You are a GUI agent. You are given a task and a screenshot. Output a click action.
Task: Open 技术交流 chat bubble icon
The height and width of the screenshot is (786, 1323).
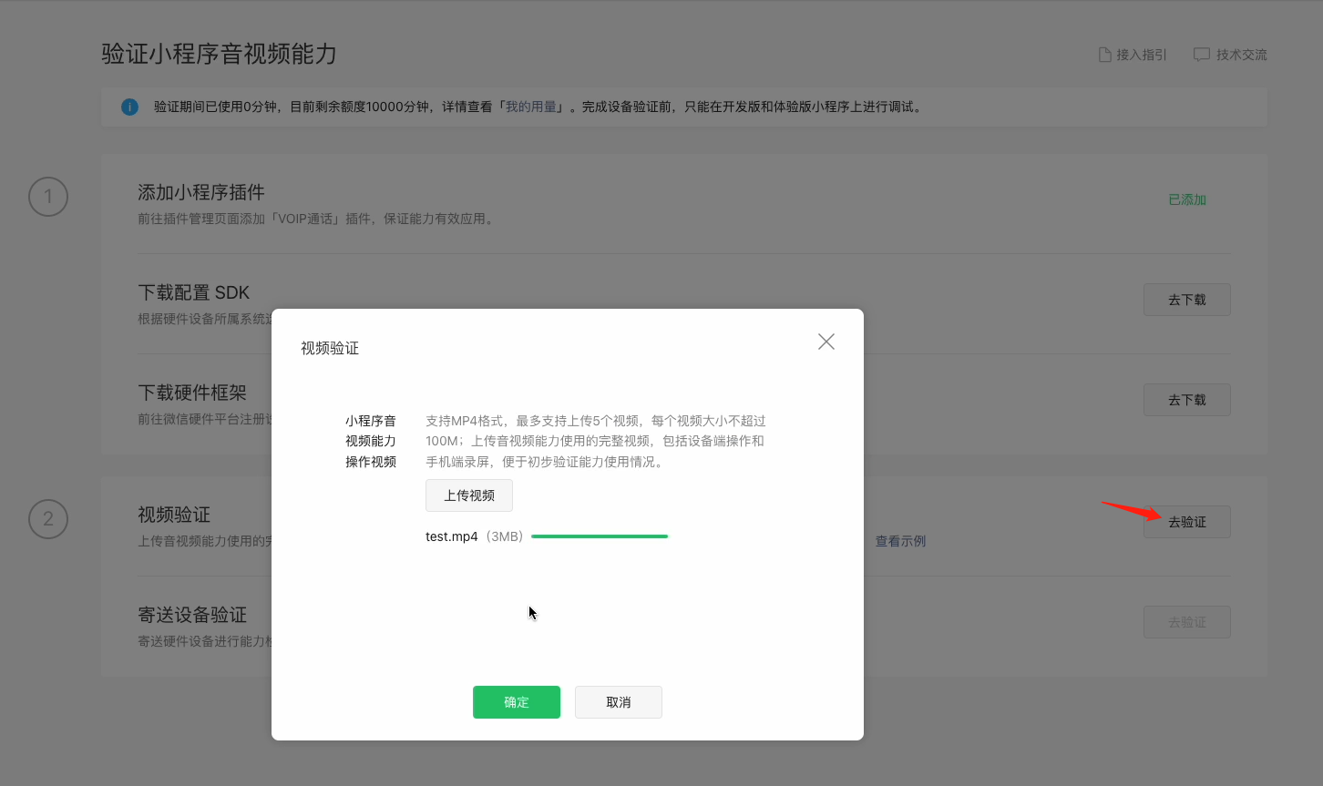(x=1202, y=55)
